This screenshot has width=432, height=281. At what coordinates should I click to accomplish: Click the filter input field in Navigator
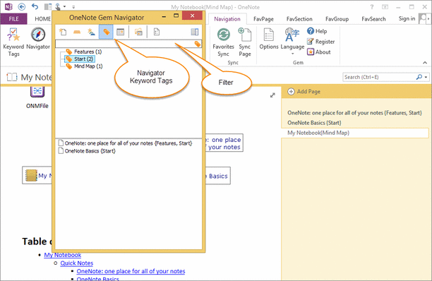[125, 44]
